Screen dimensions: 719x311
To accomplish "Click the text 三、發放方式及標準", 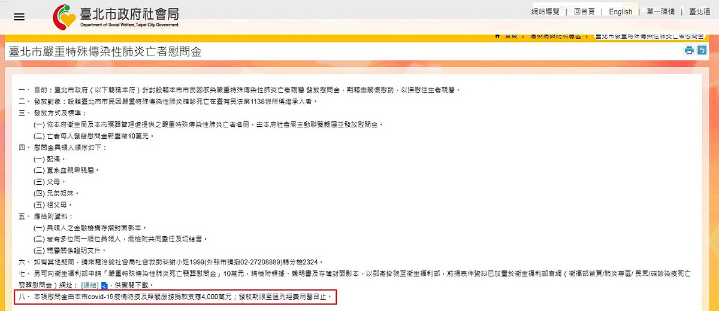I will [53, 112].
